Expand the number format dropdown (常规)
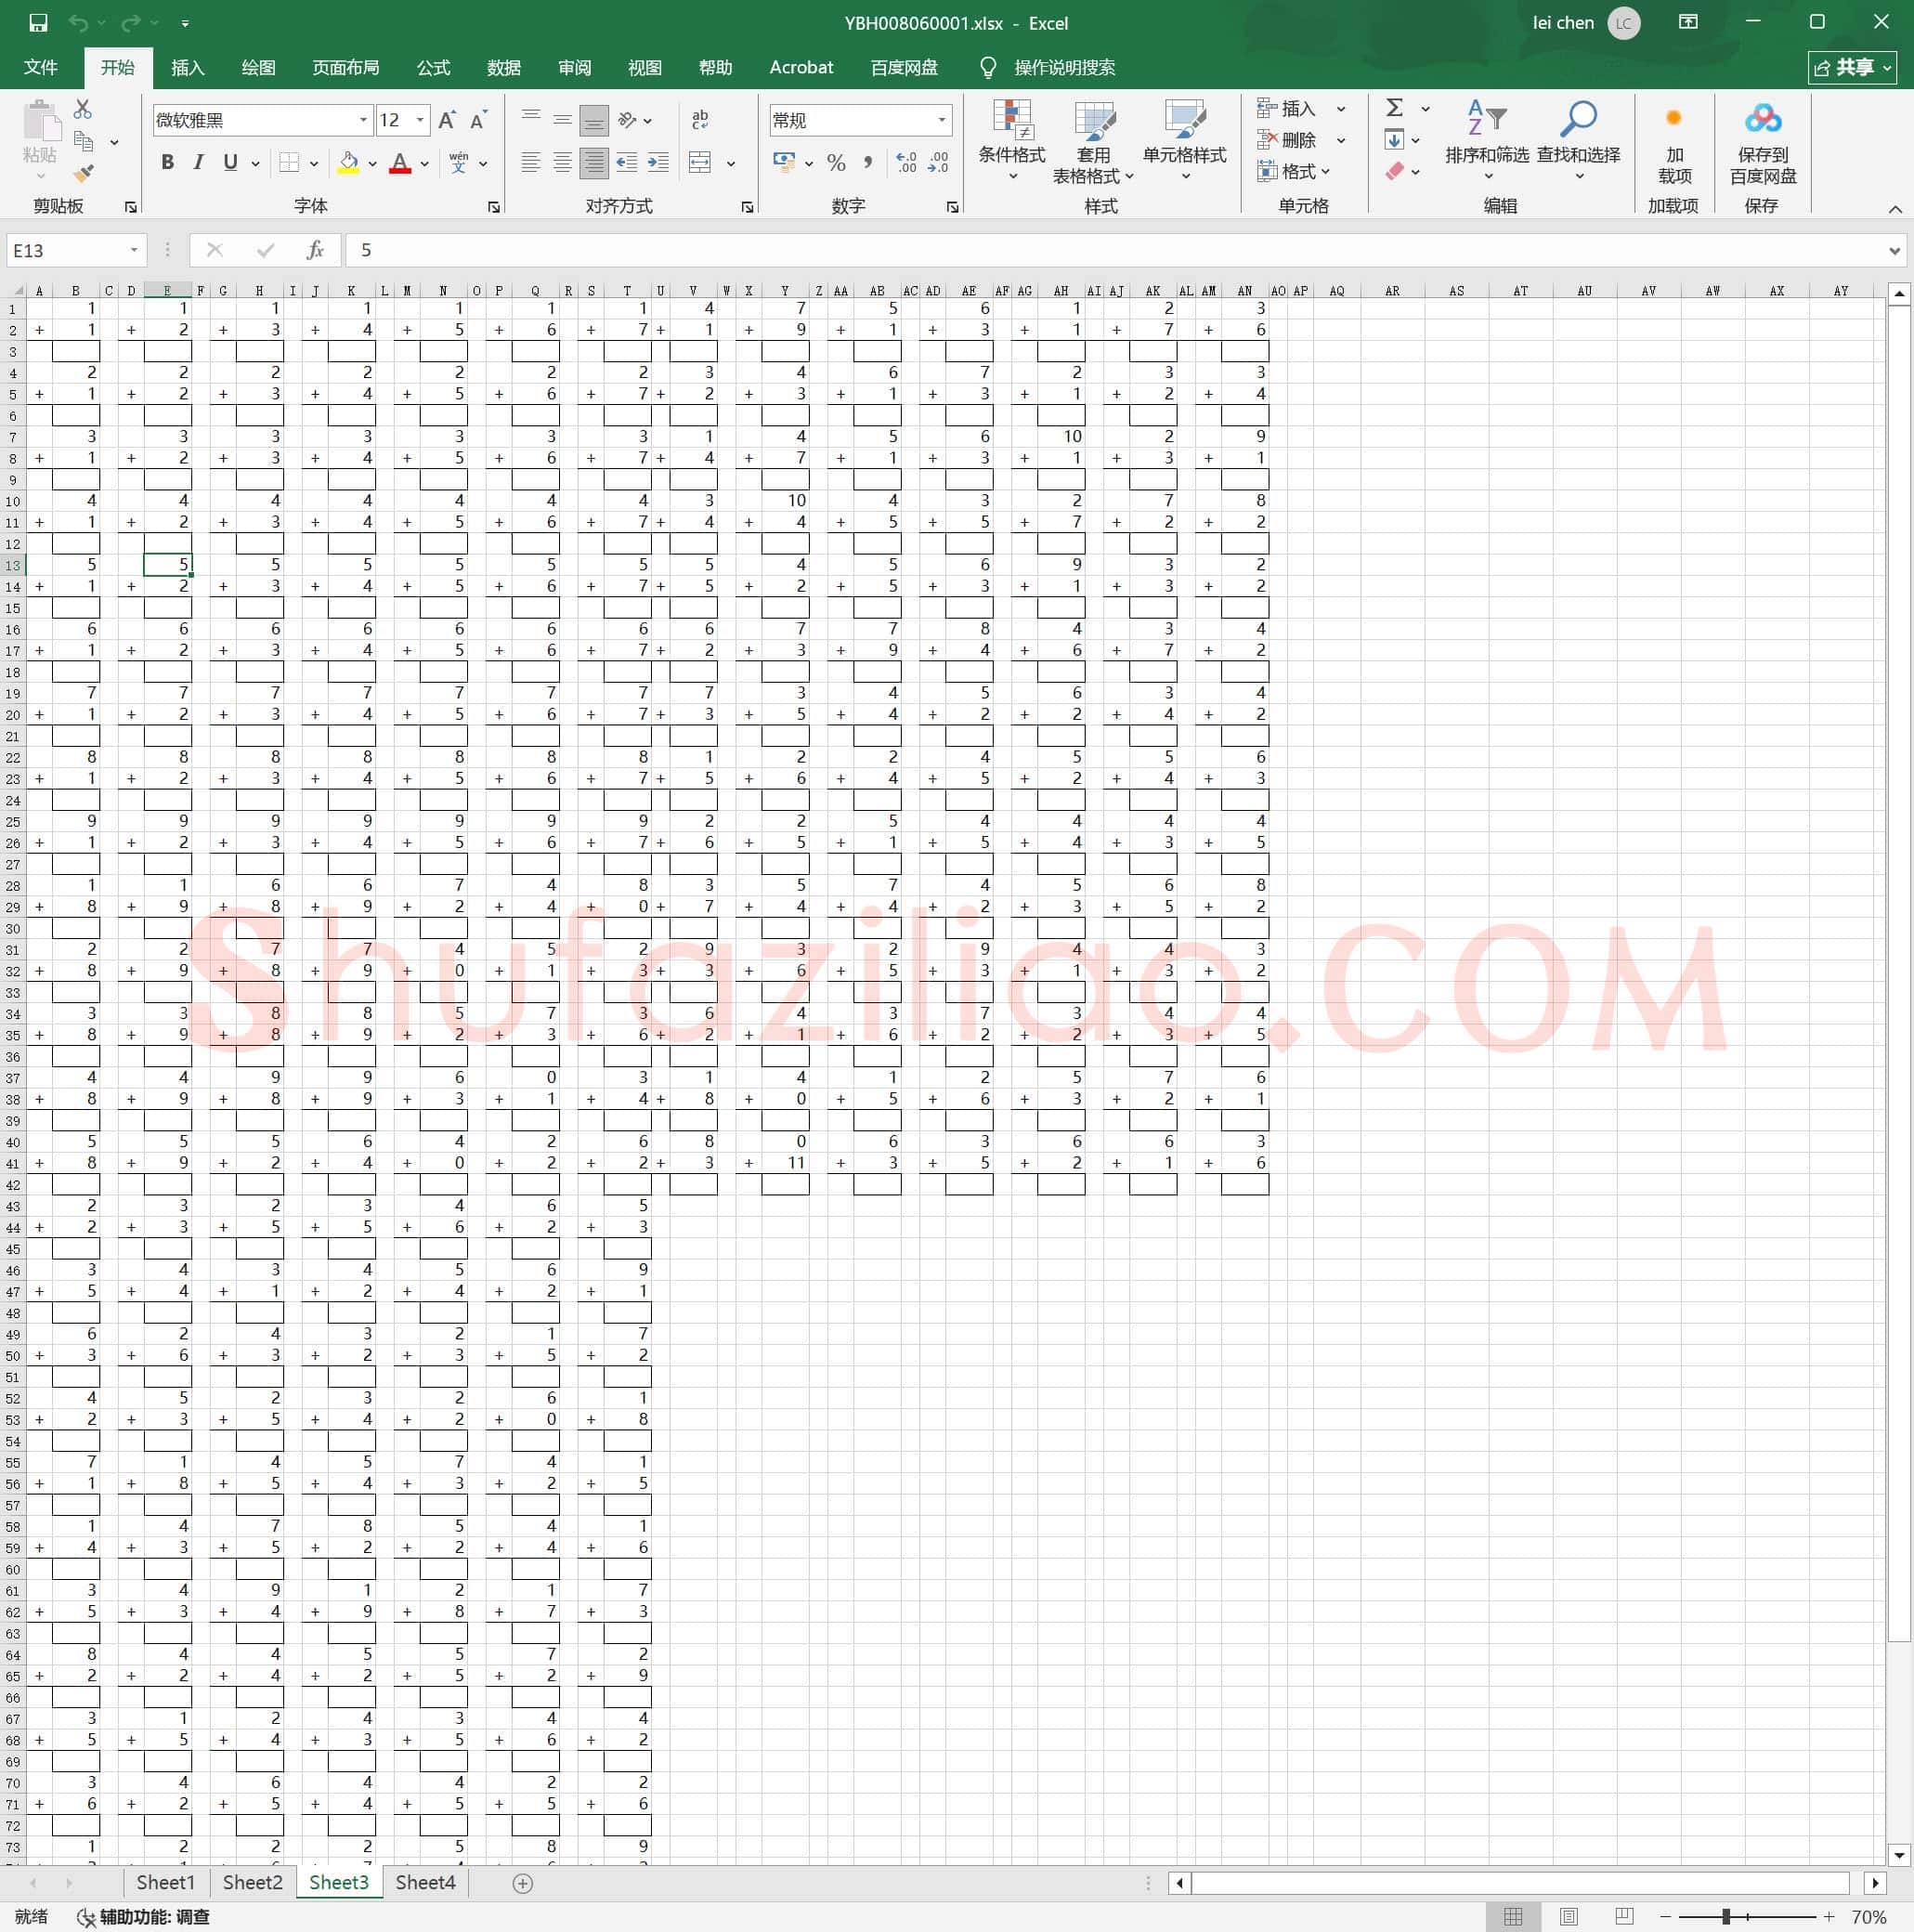The width and height of the screenshot is (1914, 1932). 941,120
